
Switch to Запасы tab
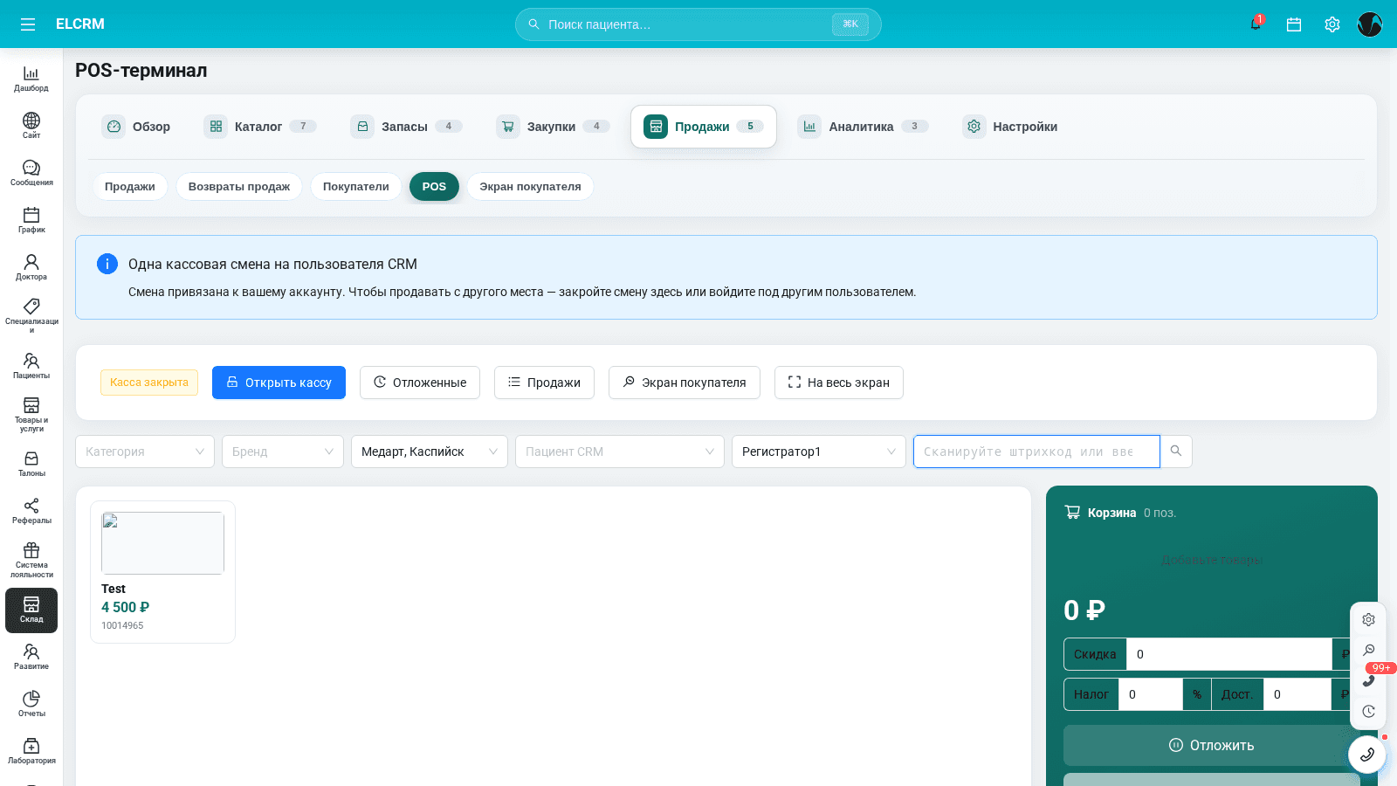coord(407,127)
